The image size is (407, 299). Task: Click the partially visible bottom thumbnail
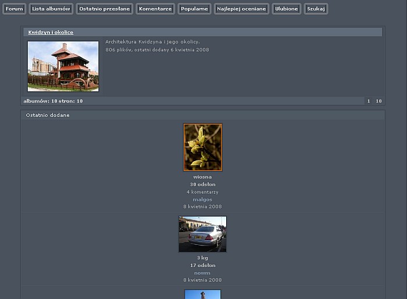tap(202, 294)
